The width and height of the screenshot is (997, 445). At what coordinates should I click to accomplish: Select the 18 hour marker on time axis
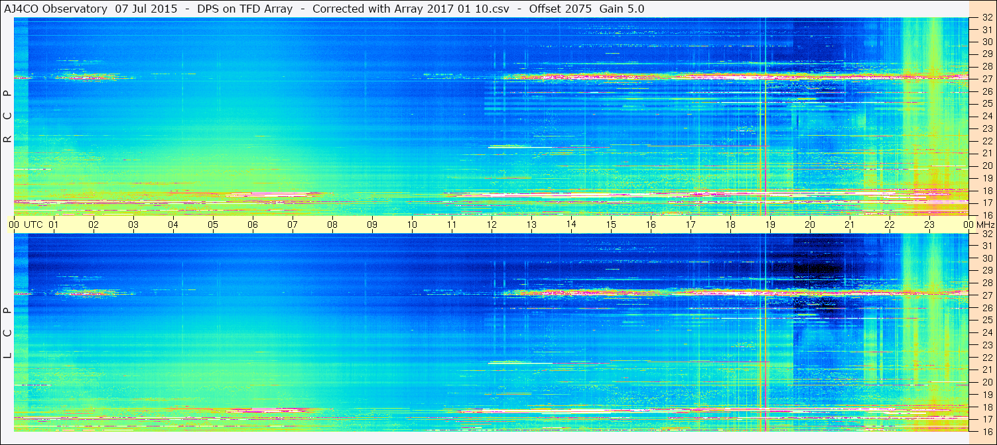tap(730, 224)
